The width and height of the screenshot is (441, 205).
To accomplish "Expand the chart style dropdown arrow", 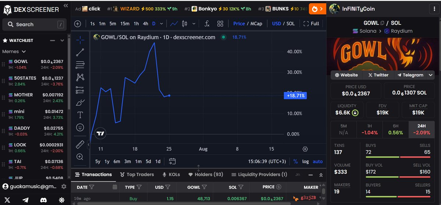I will pyautogui.click(x=194, y=24).
